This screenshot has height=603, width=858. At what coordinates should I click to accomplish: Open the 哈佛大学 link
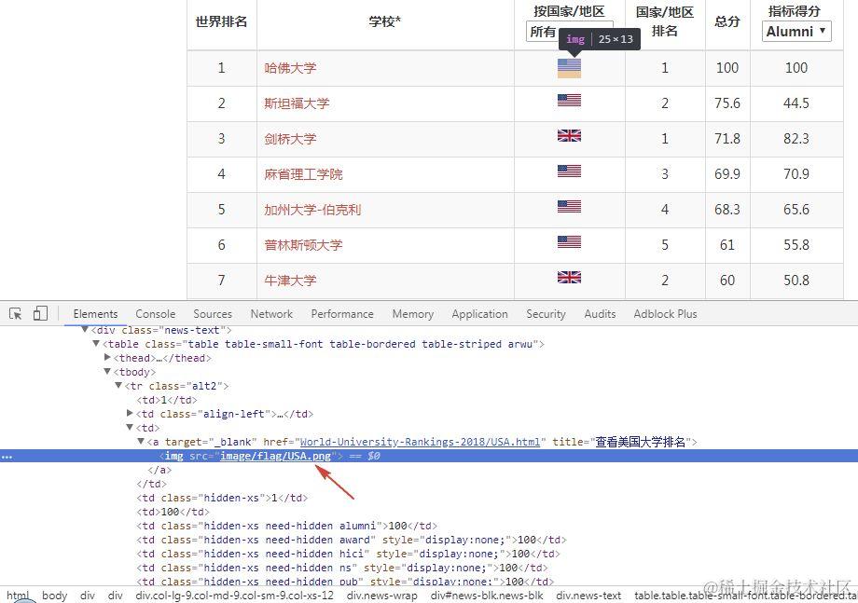(x=290, y=68)
